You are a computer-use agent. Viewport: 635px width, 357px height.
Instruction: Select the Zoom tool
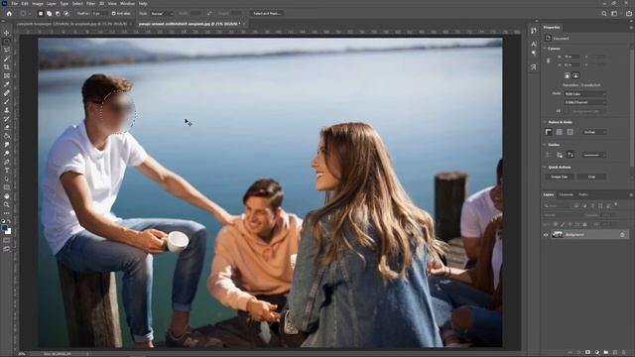pos(7,205)
